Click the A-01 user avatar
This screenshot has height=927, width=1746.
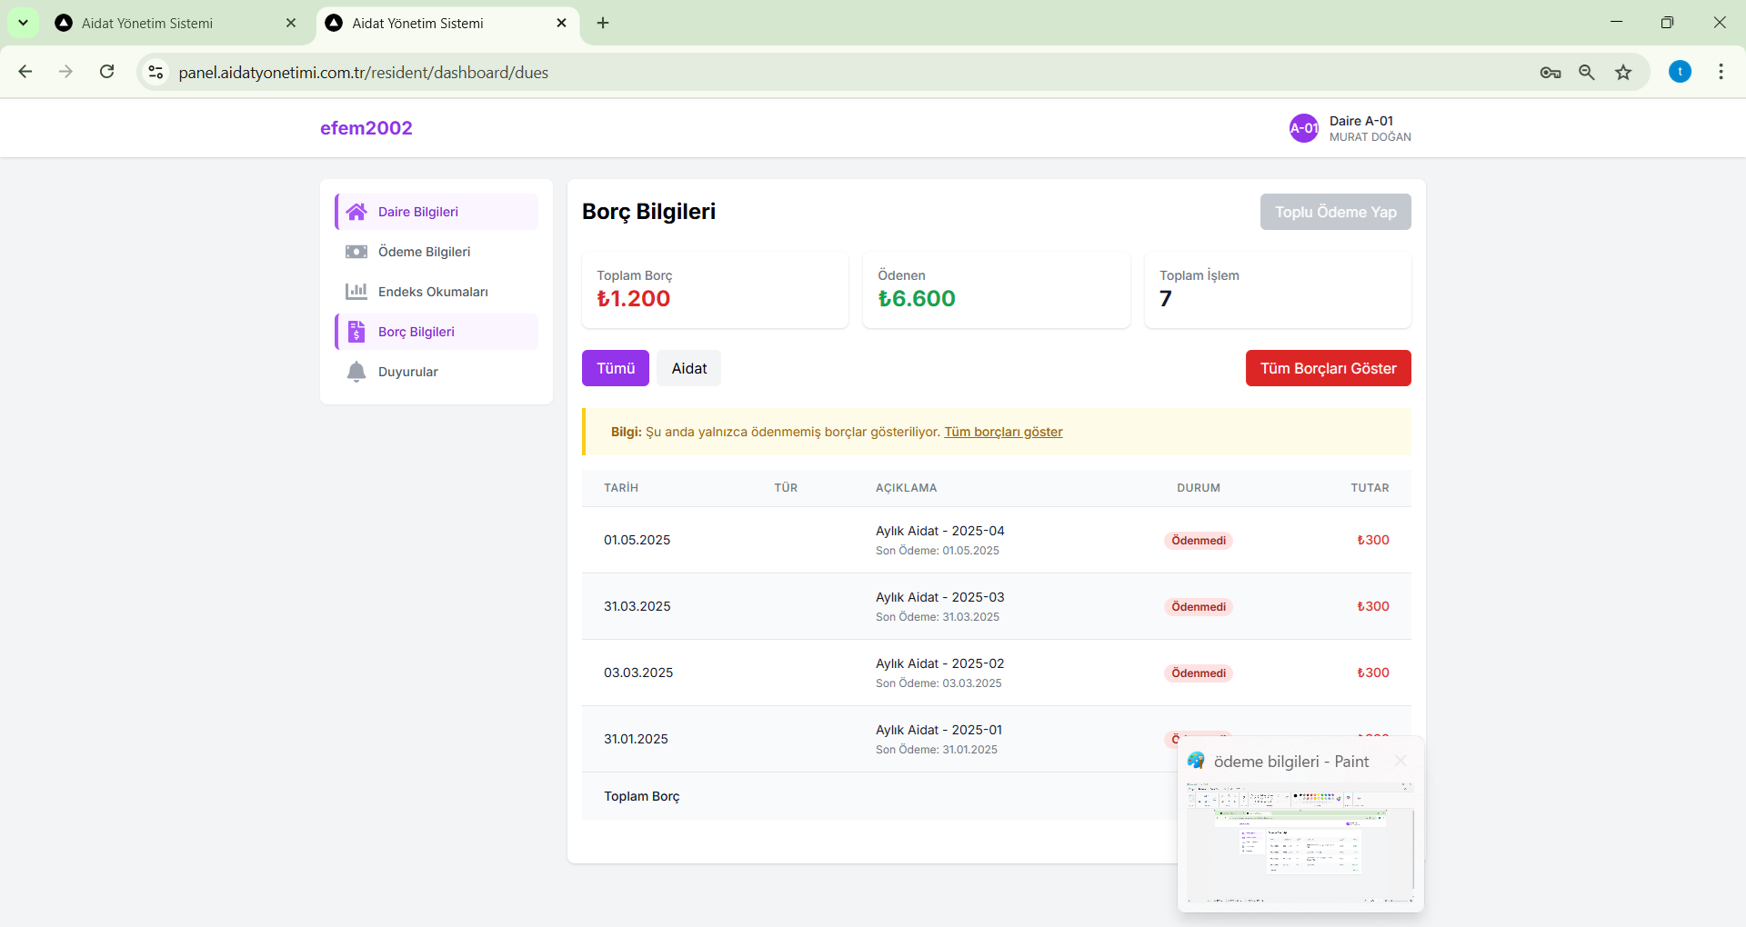point(1304,128)
